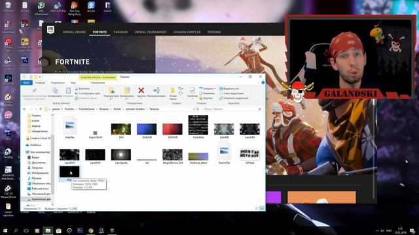Click the Copy path command in the ribbon
The image size is (419, 235).
pyautogui.click(x=87, y=93)
